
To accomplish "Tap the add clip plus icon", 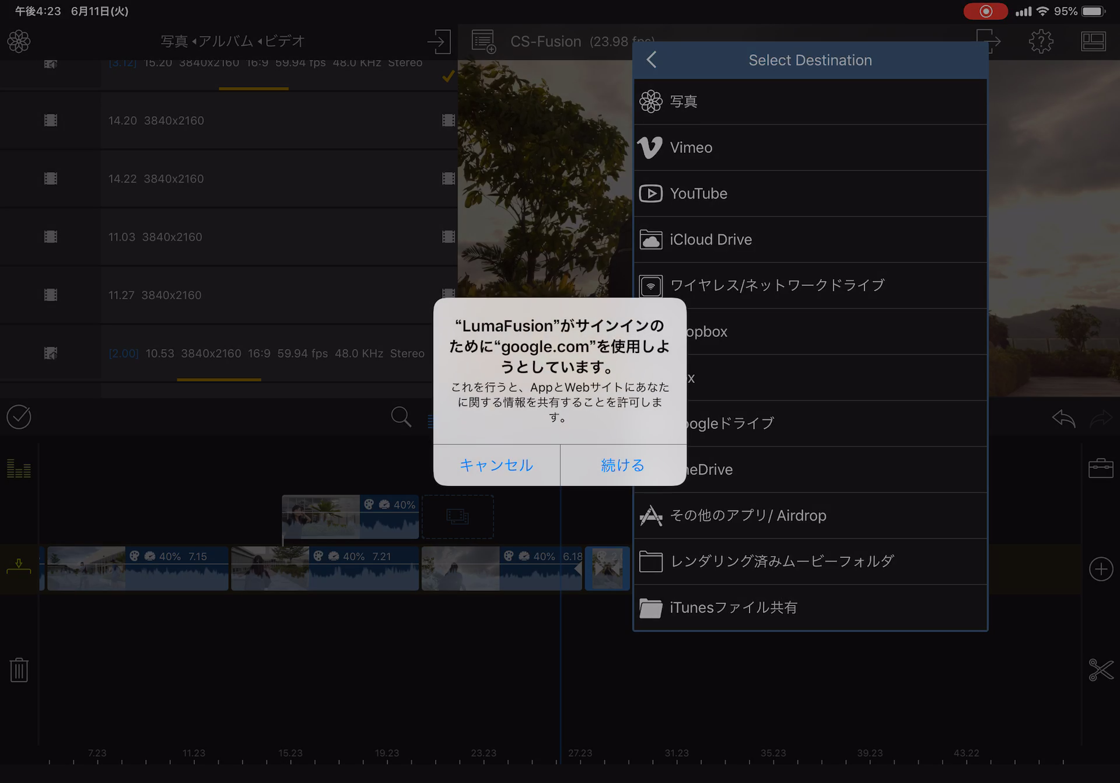I will pyautogui.click(x=1100, y=569).
